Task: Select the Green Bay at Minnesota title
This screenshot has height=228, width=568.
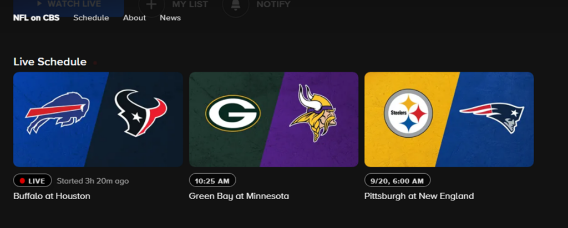Action: (239, 196)
